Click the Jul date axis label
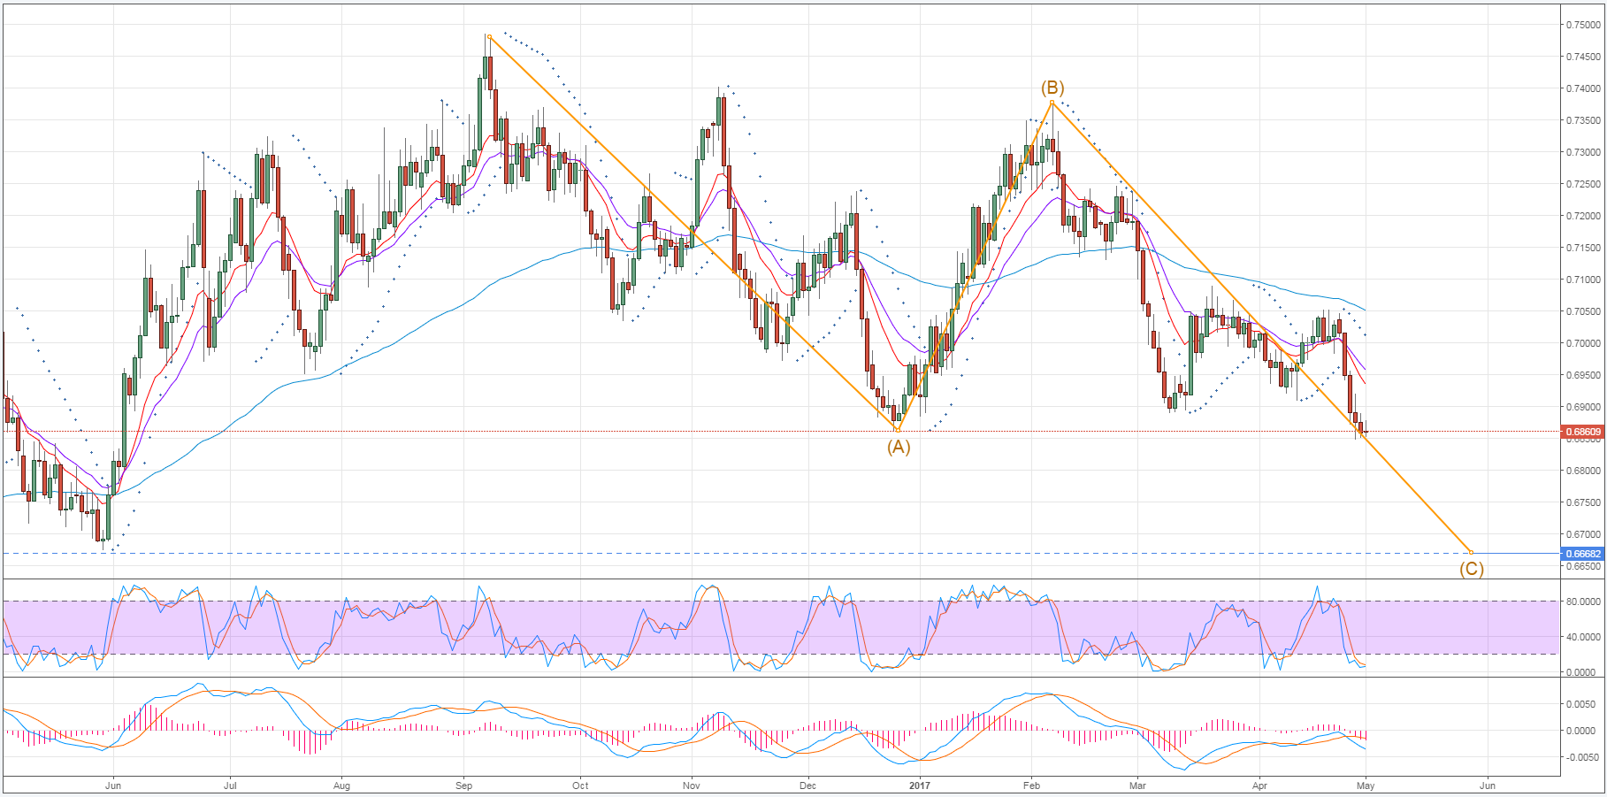Screen dimensions: 1607x797 pos(230,786)
